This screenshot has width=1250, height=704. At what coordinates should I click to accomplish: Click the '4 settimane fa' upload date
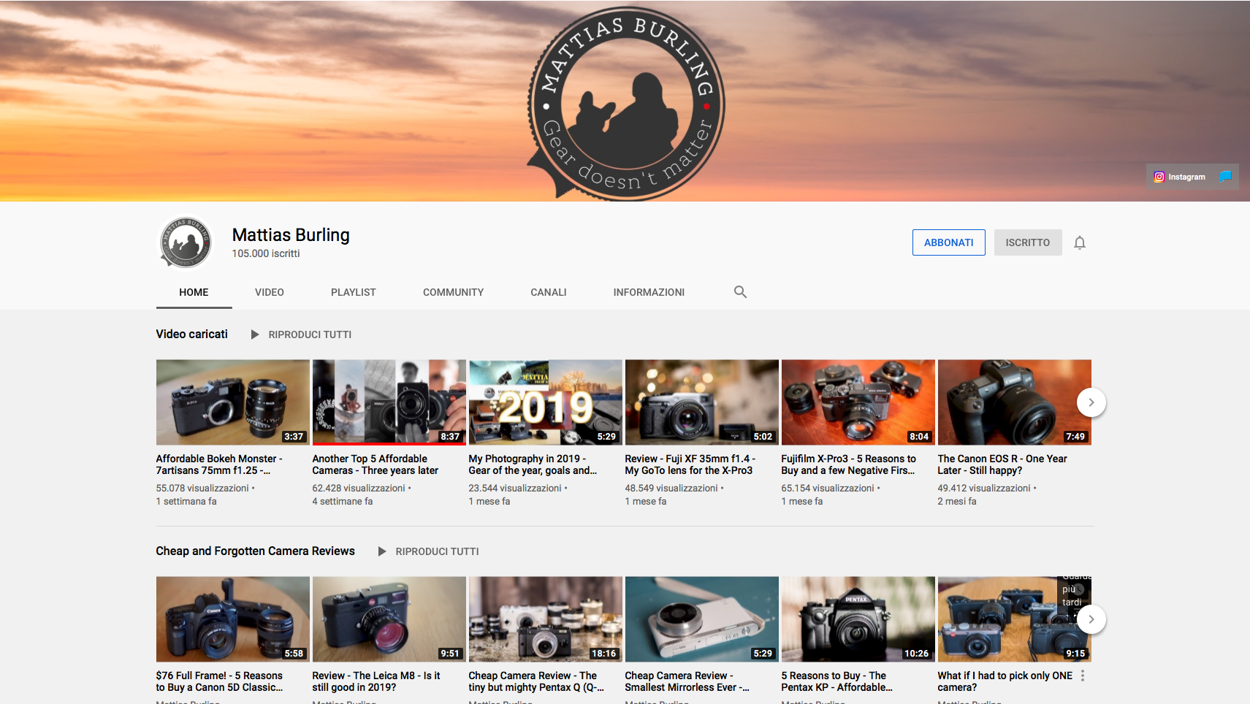point(343,501)
